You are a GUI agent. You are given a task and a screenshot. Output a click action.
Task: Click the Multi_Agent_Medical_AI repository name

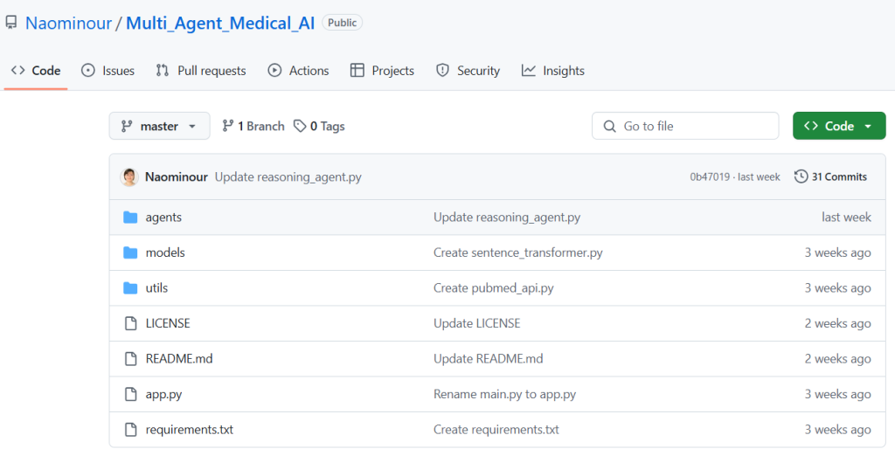[x=220, y=23]
